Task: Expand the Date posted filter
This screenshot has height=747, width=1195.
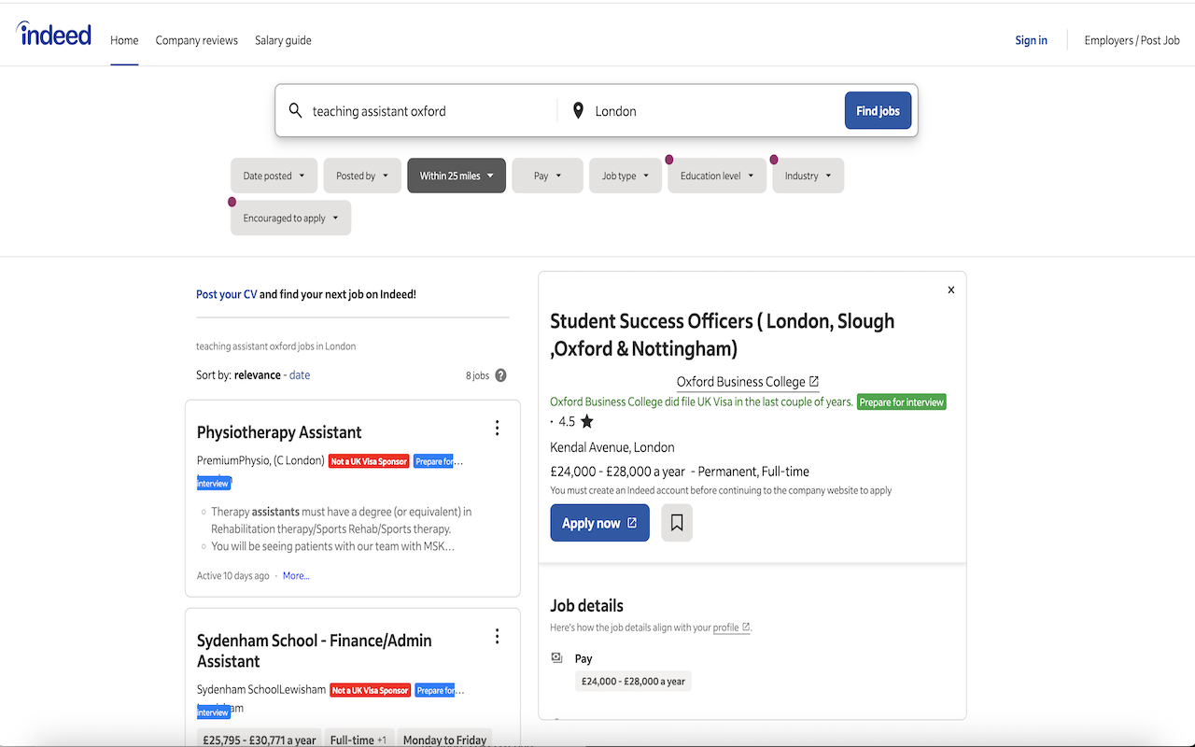Action: (x=274, y=176)
